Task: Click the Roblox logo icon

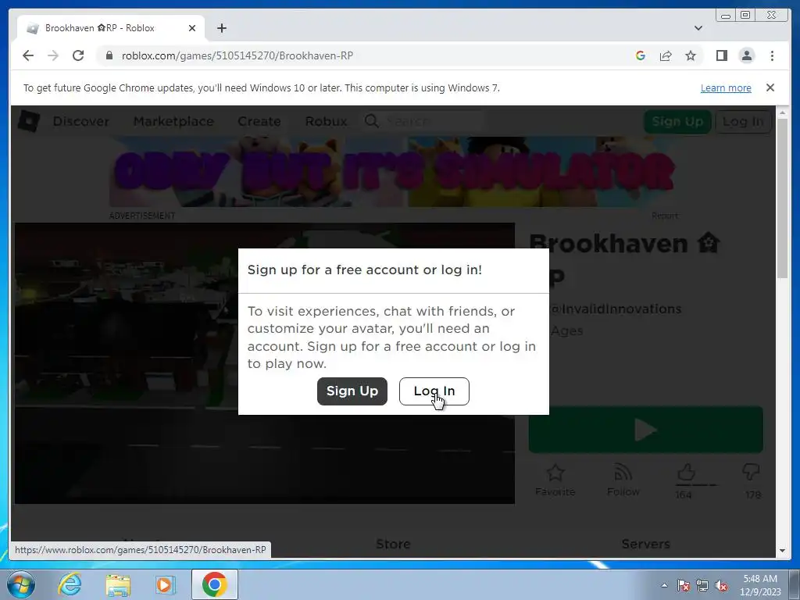Action: (29, 121)
